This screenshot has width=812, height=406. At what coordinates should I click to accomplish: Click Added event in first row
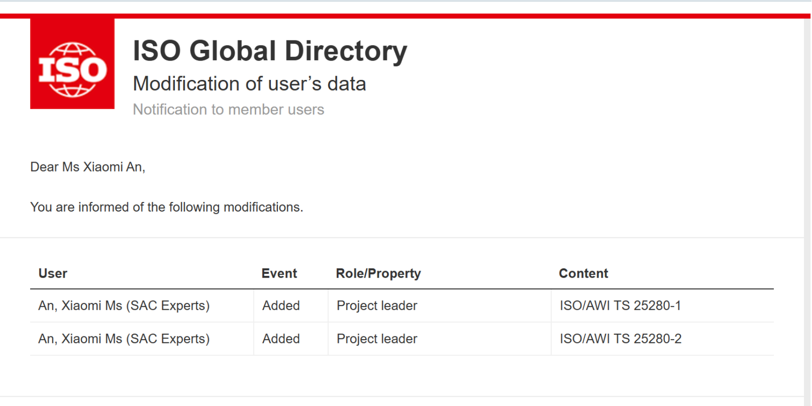coord(281,305)
